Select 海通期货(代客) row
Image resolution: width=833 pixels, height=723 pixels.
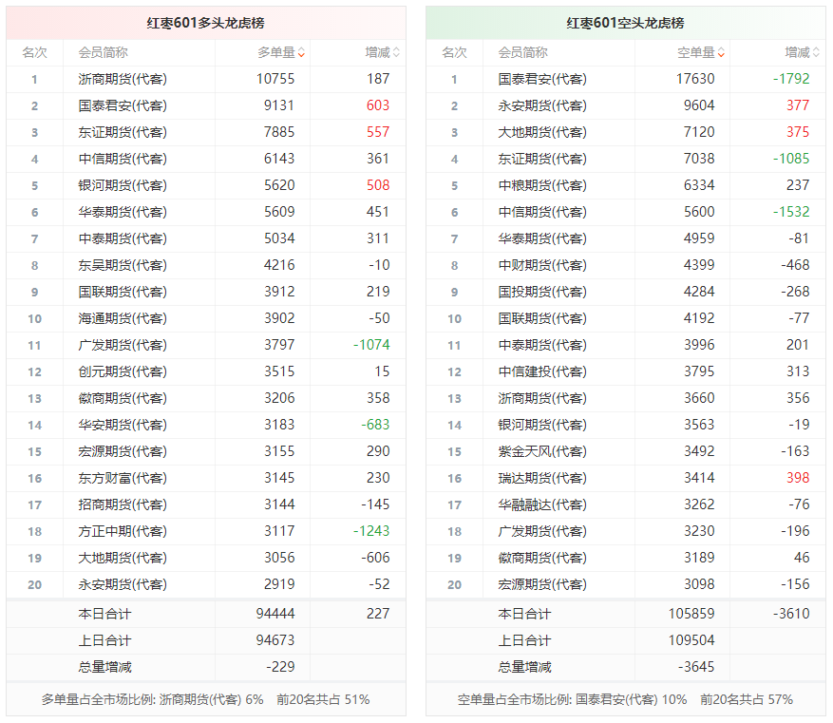206,318
